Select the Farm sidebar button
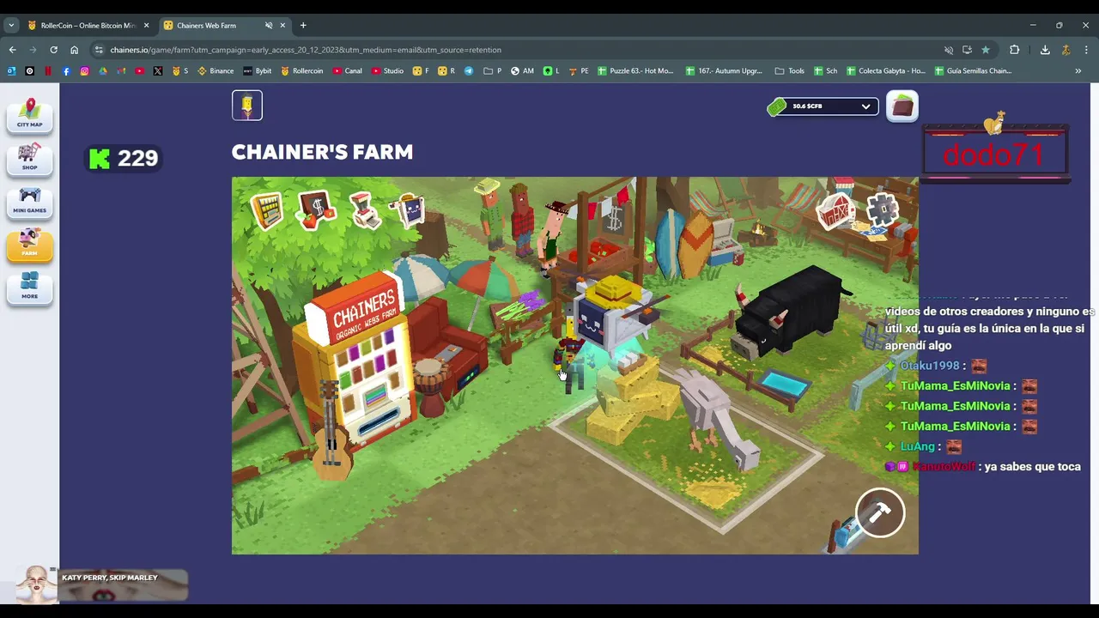 coord(29,244)
